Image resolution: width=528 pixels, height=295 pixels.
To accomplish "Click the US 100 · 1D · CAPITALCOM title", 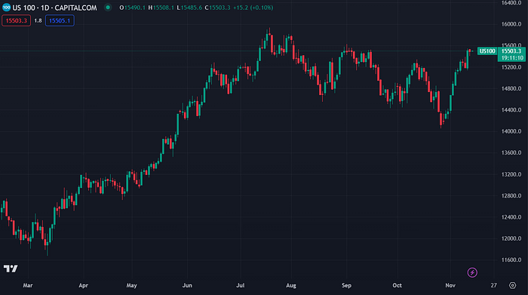I will pos(54,8).
